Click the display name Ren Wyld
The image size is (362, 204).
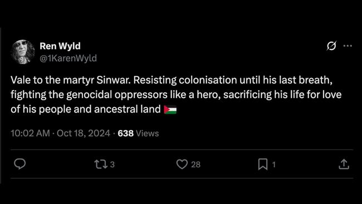tap(60, 46)
